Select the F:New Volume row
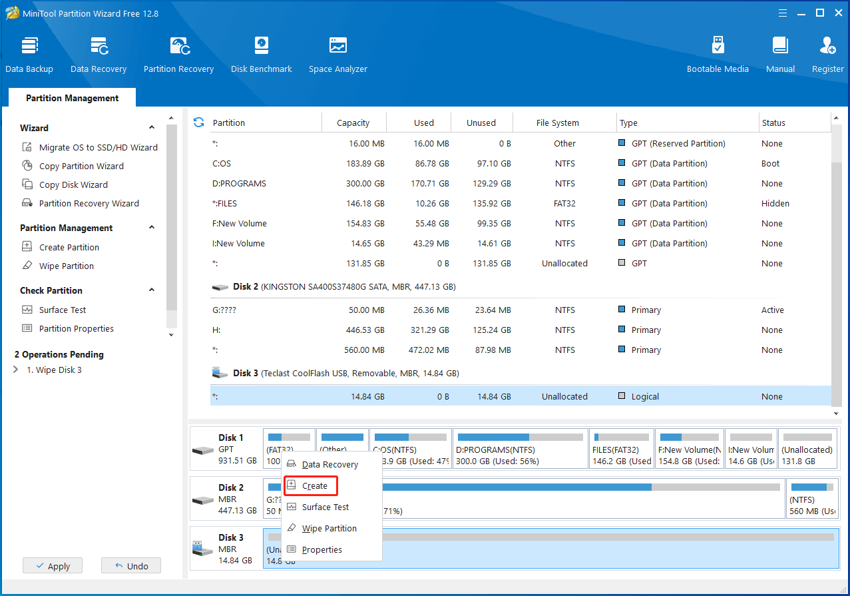The height and width of the screenshot is (596, 850). 521,224
